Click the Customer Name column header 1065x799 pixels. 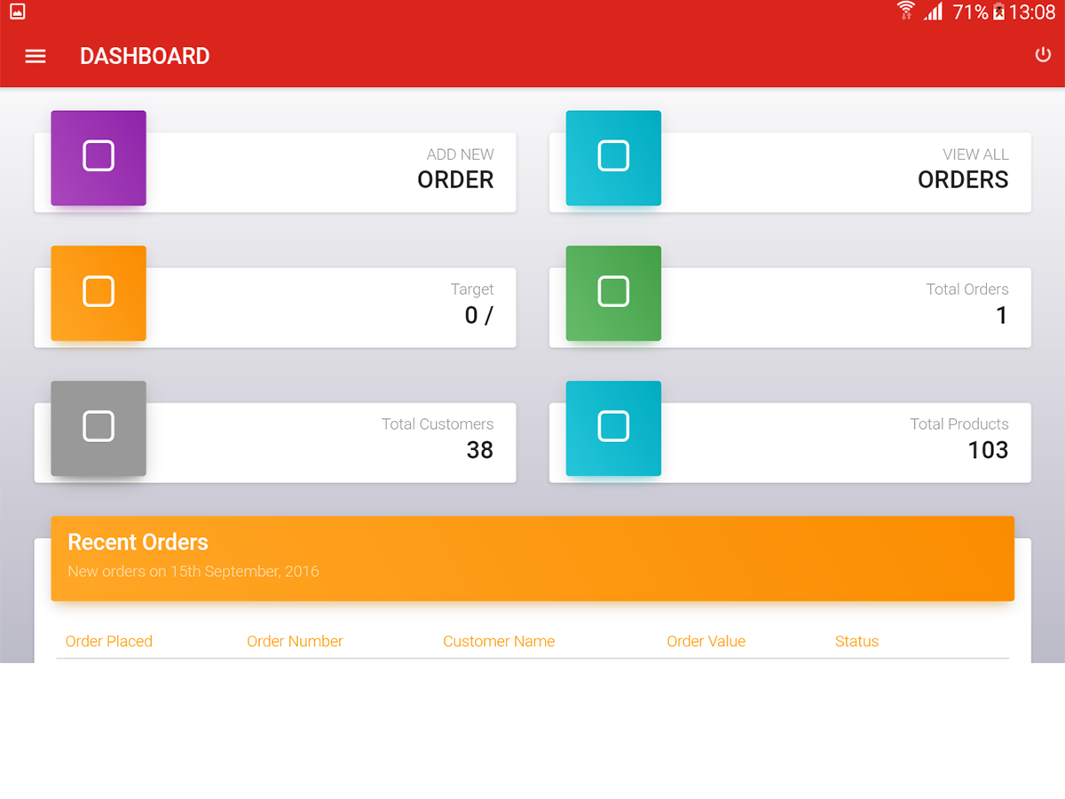(x=499, y=641)
